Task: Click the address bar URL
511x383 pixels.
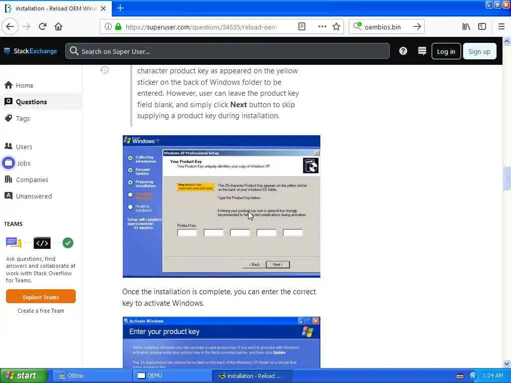Action: pyautogui.click(x=201, y=27)
